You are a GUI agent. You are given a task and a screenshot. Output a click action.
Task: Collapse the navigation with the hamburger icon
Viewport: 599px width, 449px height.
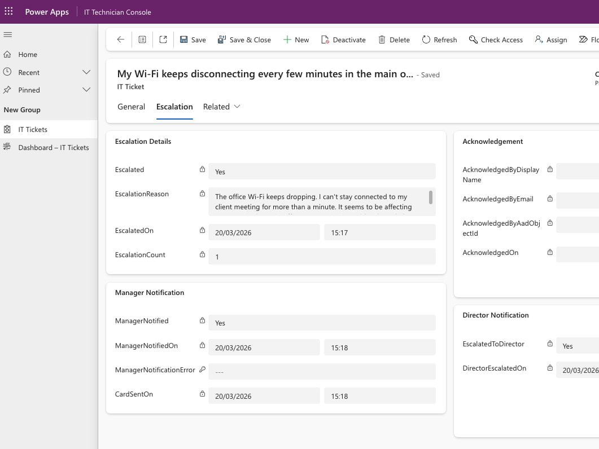[x=7, y=34]
